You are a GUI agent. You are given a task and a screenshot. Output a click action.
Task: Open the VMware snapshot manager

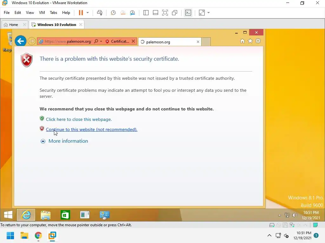[132, 13]
